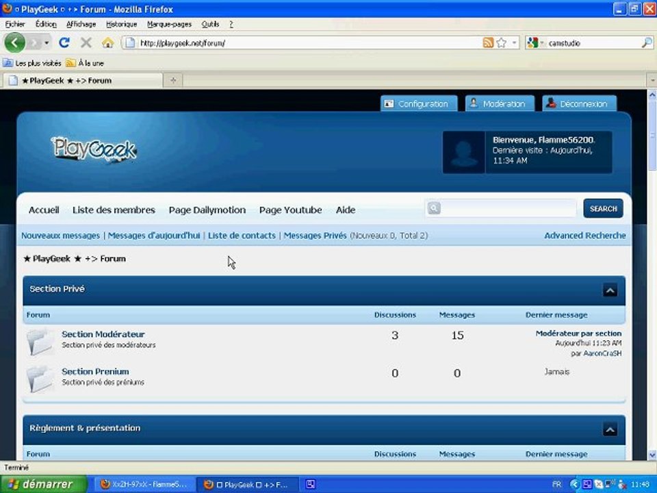Open Section Prenium forum
Image resolution: width=657 pixels, height=493 pixels.
coord(95,371)
